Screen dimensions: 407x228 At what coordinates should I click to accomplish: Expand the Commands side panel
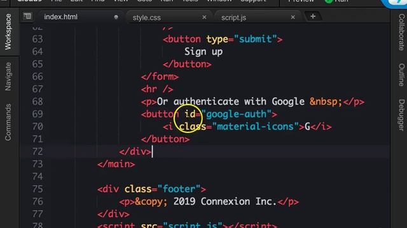[x=8, y=122]
